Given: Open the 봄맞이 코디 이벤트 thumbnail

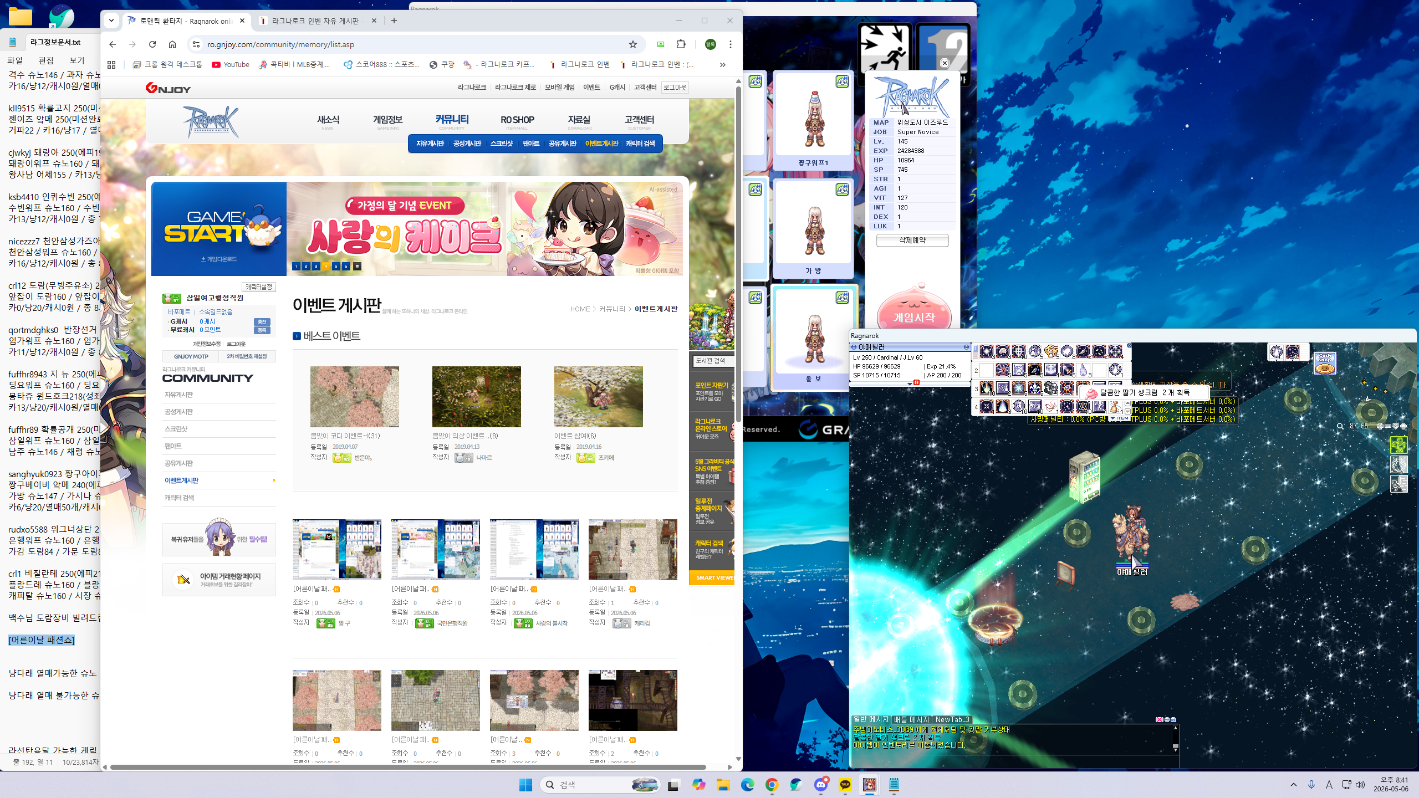Looking at the screenshot, I should pos(355,397).
